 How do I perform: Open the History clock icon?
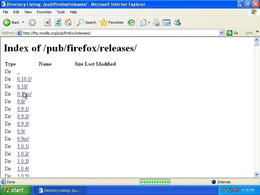(131, 22)
